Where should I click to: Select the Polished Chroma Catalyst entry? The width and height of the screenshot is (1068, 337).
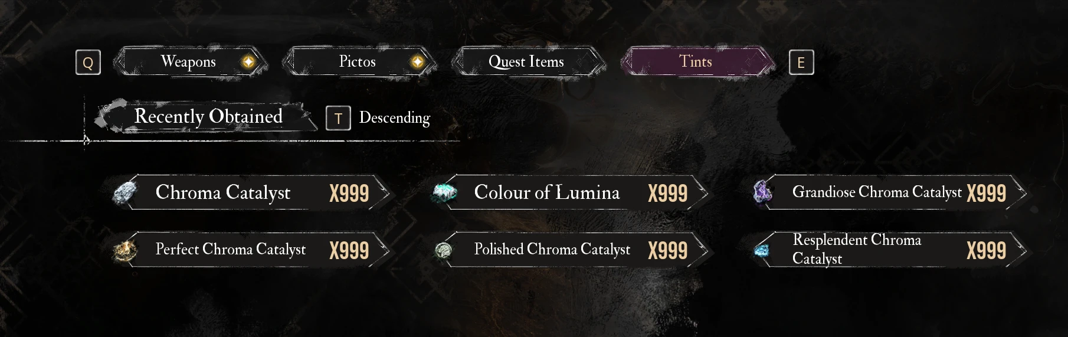coord(570,250)
